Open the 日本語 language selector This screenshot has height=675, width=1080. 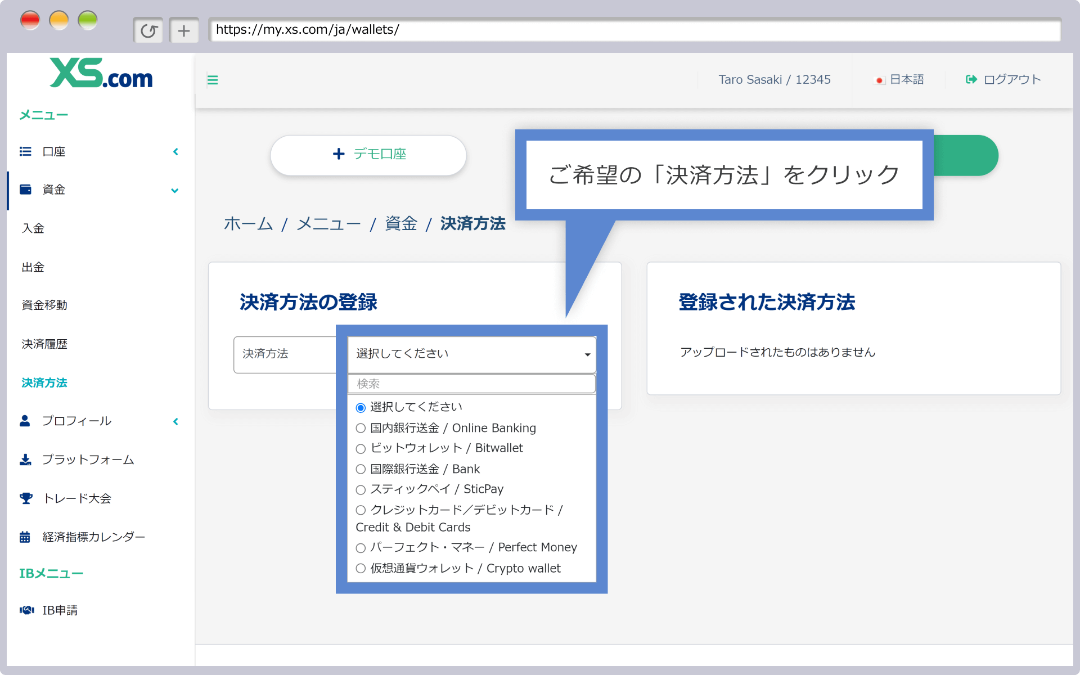pyautogui.click(x=899, y=80)
